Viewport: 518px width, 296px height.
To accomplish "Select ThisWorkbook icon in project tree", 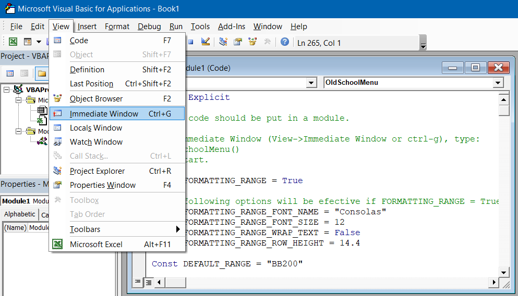I will point(42,120).
